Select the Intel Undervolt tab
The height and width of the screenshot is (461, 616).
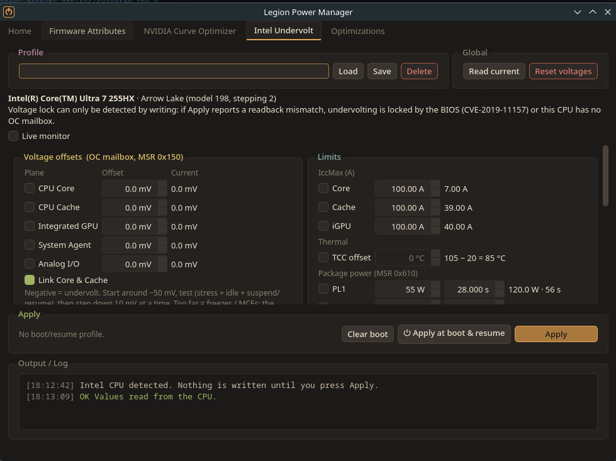coord(284,31)
